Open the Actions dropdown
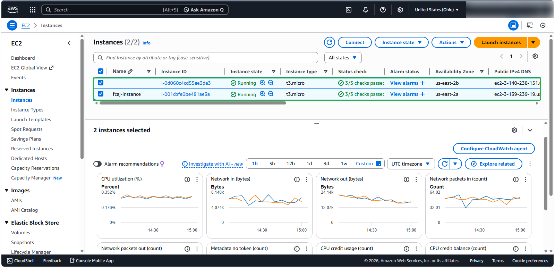 click(x=451, y=42)
